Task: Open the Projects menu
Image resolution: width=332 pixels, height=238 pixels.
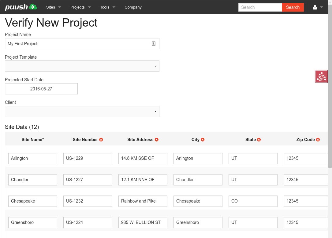Action: pyautogui.click(x=80, y=7)
